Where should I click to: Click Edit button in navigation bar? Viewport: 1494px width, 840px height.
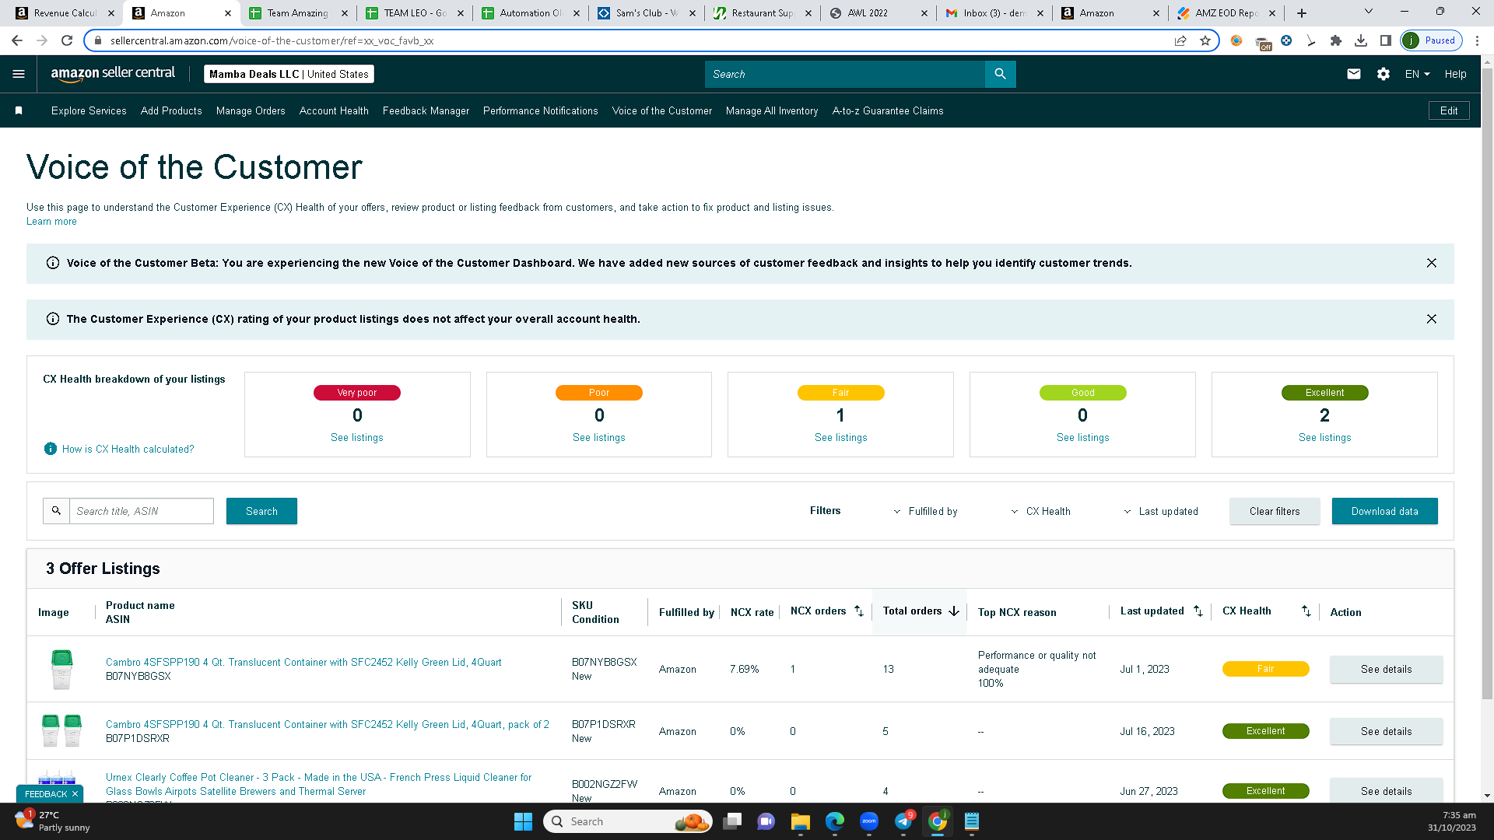click(x=1449, y=110)
